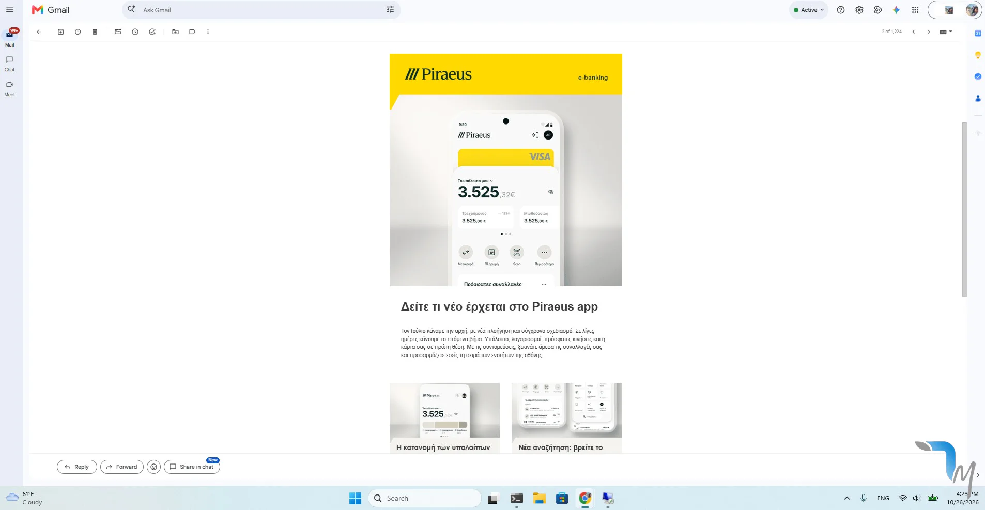
Task: Report this email as spam
Action: 78,32
